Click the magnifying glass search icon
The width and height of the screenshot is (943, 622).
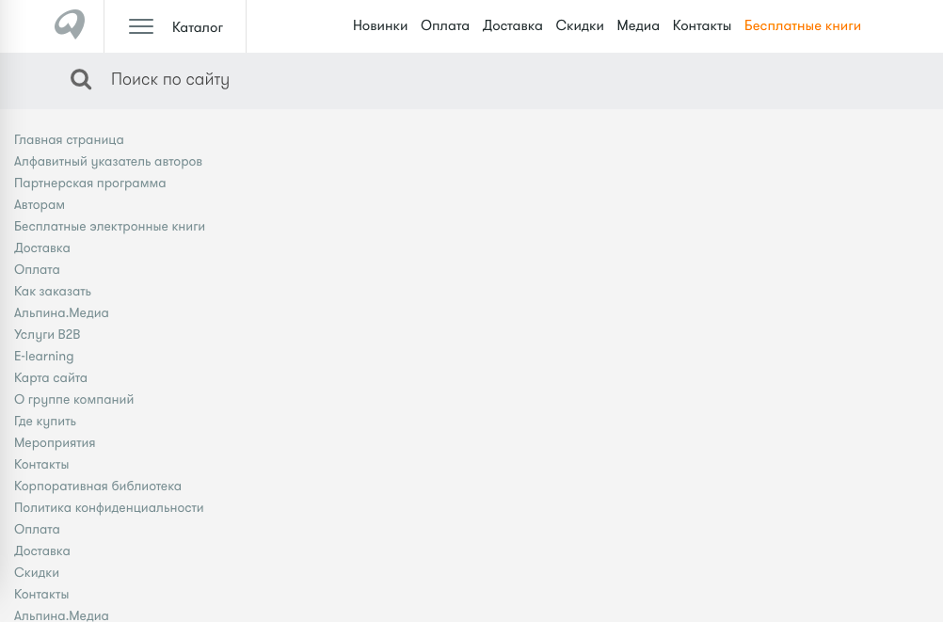(x=81, y=80)
